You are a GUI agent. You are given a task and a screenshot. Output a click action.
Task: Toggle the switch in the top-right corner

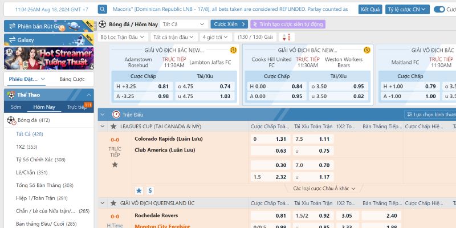(x=439, y=9)
